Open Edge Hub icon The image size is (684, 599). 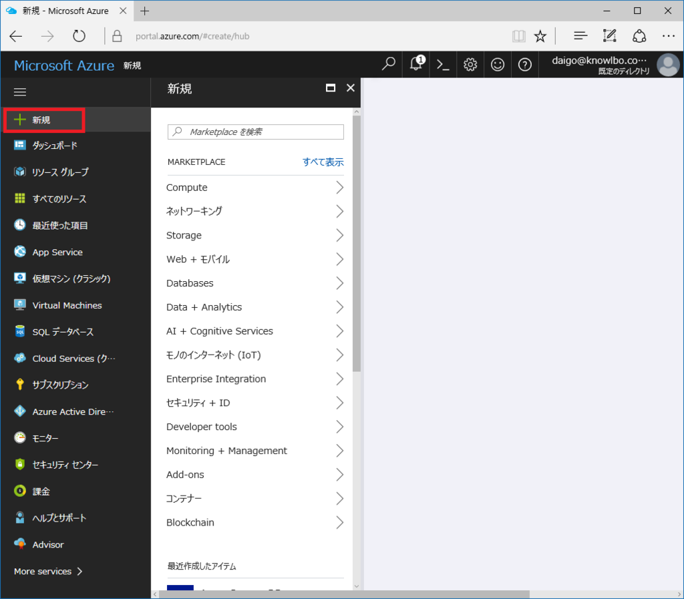(x=580, y=36)
